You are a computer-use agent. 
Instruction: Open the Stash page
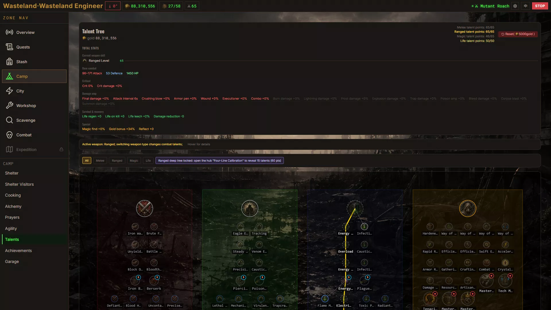click(34, 62)
